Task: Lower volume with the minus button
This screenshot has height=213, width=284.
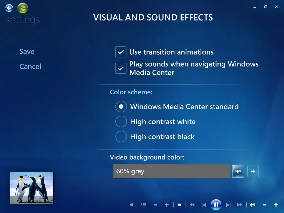Action: [264, 205]
